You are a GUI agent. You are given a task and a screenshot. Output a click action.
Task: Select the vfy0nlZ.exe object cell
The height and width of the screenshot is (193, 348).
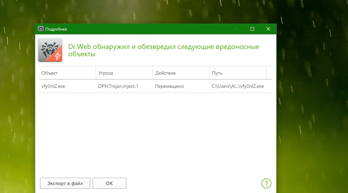53,86
